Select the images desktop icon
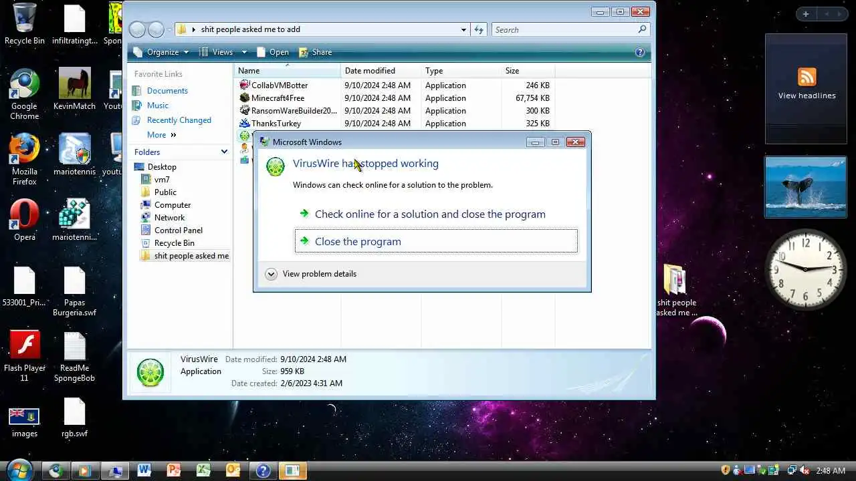 [x=24, y=422]
